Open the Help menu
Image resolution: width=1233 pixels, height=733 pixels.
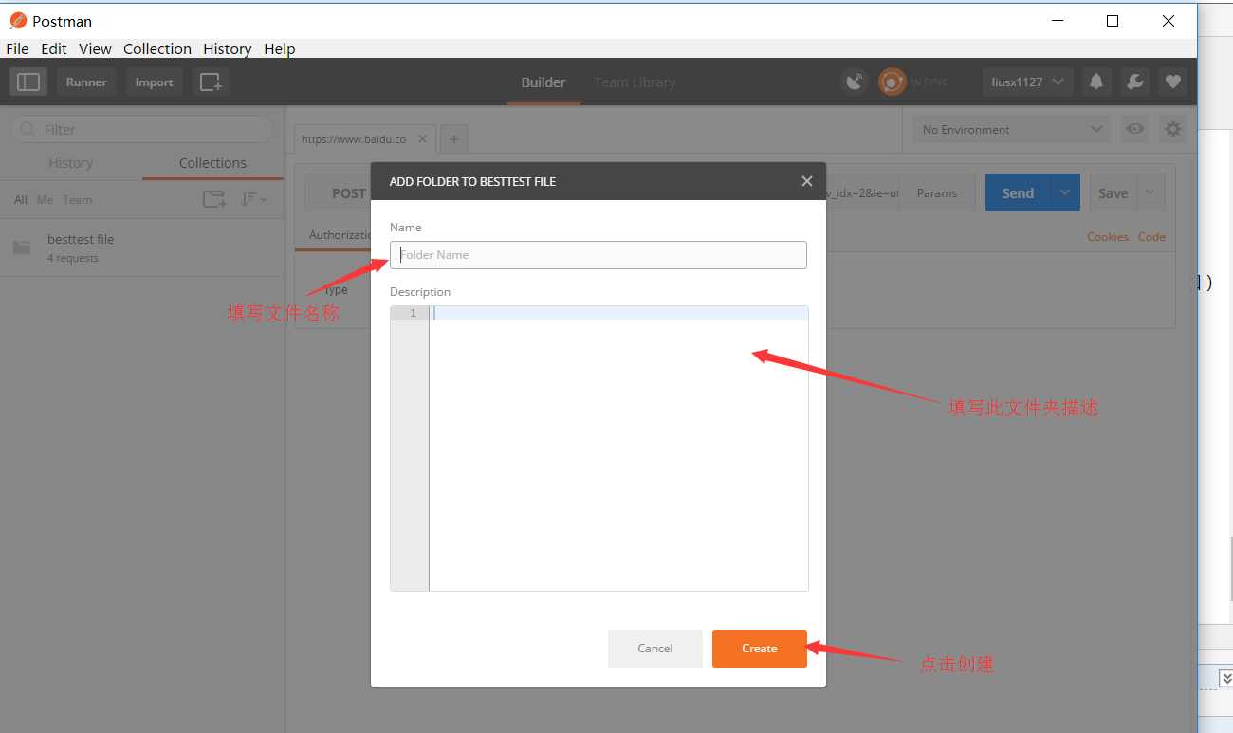pyautogui.click(x=280, y=48)
